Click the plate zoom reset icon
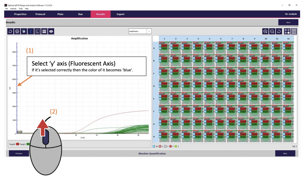306x184 pixels. (279, 31)
